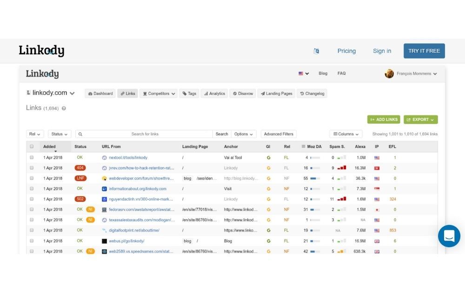The height and width of the screenshot is (293, 465).
Task: Click the Moz DA bar for webdeveloper.com
Action: pyautogui.click(x=315, y=179)
